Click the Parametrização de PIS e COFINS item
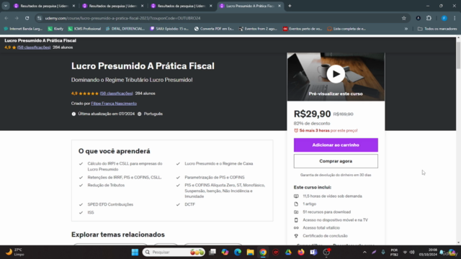Viewport: 461px width, 259px height. [215, 178]
